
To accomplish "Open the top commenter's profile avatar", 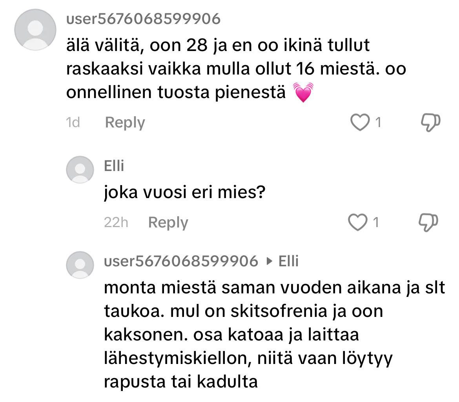I will pos(35,30).
